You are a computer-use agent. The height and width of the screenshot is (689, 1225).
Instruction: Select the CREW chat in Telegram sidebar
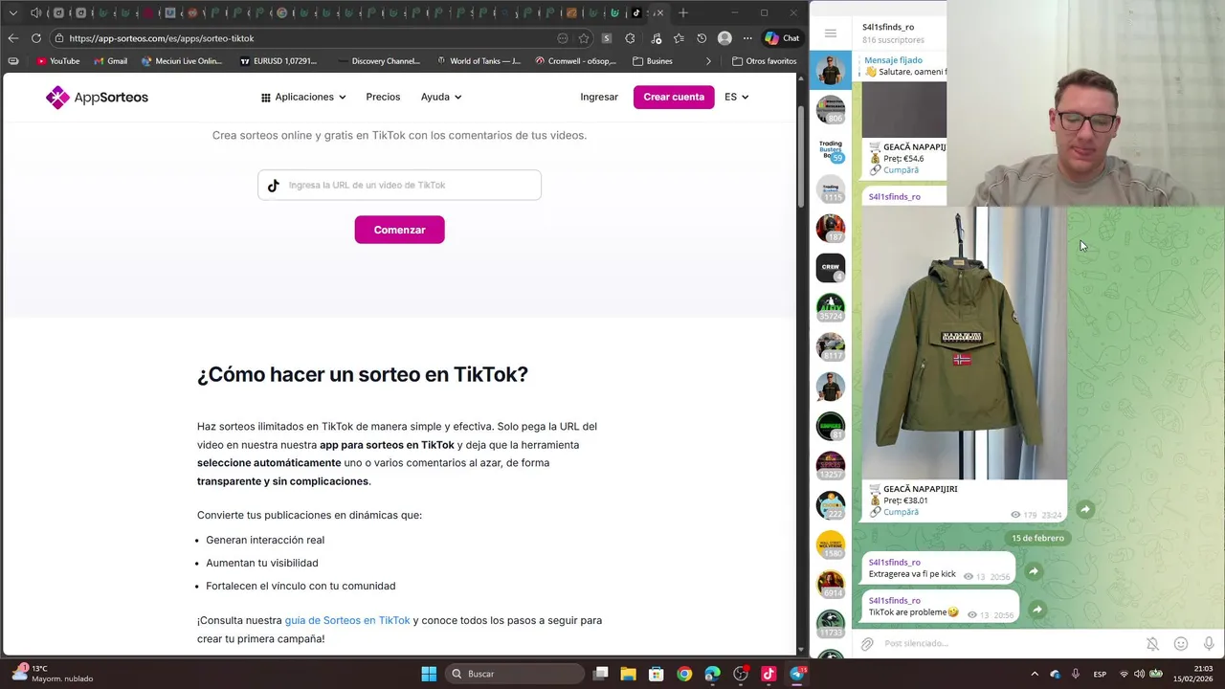coord(831,267)
